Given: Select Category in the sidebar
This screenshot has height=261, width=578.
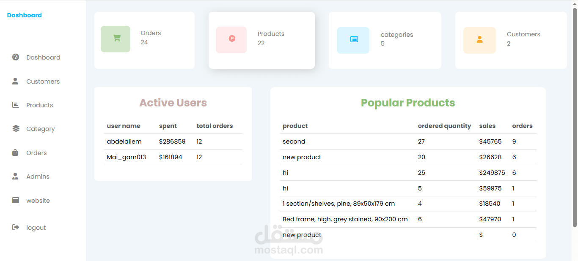Looking at the screenshot, I should point(40,129).
